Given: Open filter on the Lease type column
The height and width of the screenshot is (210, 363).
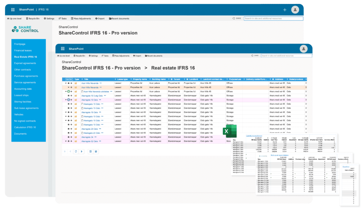Looking at the screenshot, I should [116, 79].
